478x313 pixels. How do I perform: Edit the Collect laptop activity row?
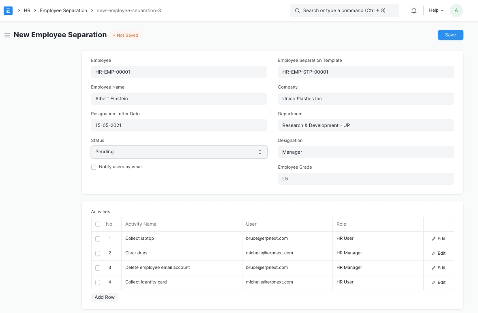coord(439,239)
